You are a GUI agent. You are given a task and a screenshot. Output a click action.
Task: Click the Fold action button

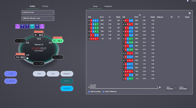[39, 74]
